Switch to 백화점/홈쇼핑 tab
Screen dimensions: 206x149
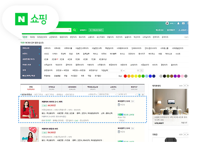tap(93, 88)
